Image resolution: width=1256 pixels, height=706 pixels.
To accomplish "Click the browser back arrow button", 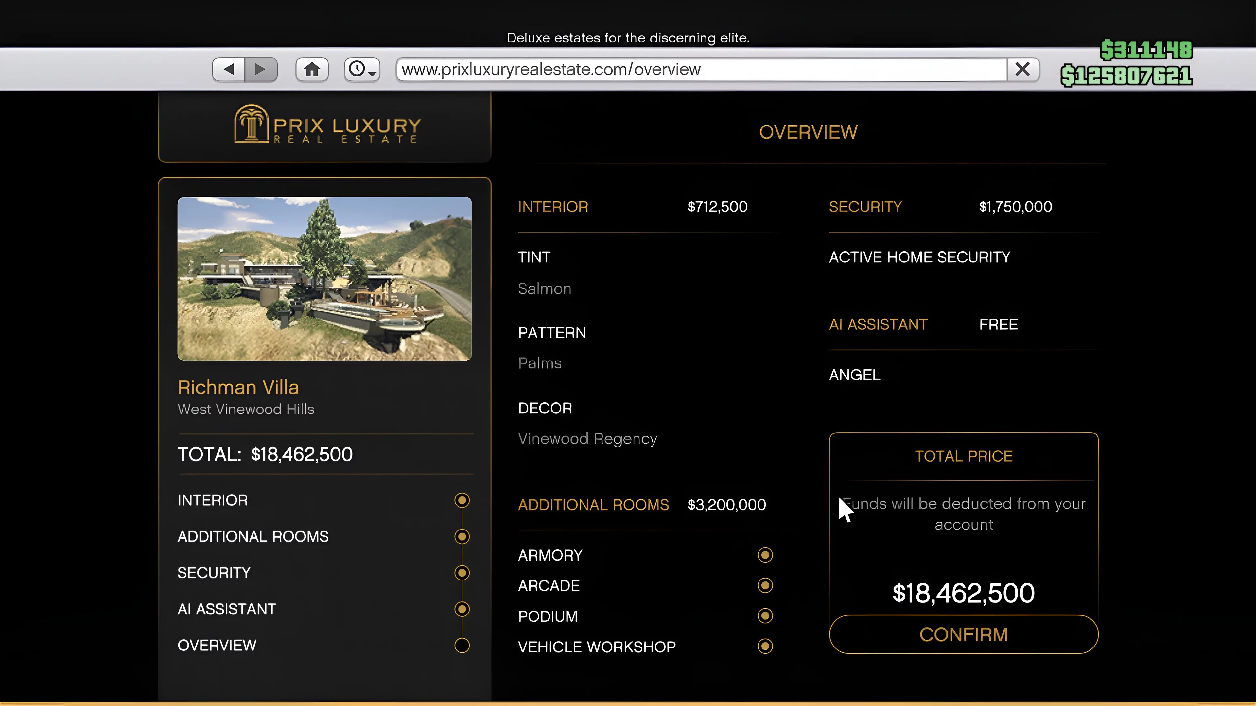I will click(x=229, y=70).
